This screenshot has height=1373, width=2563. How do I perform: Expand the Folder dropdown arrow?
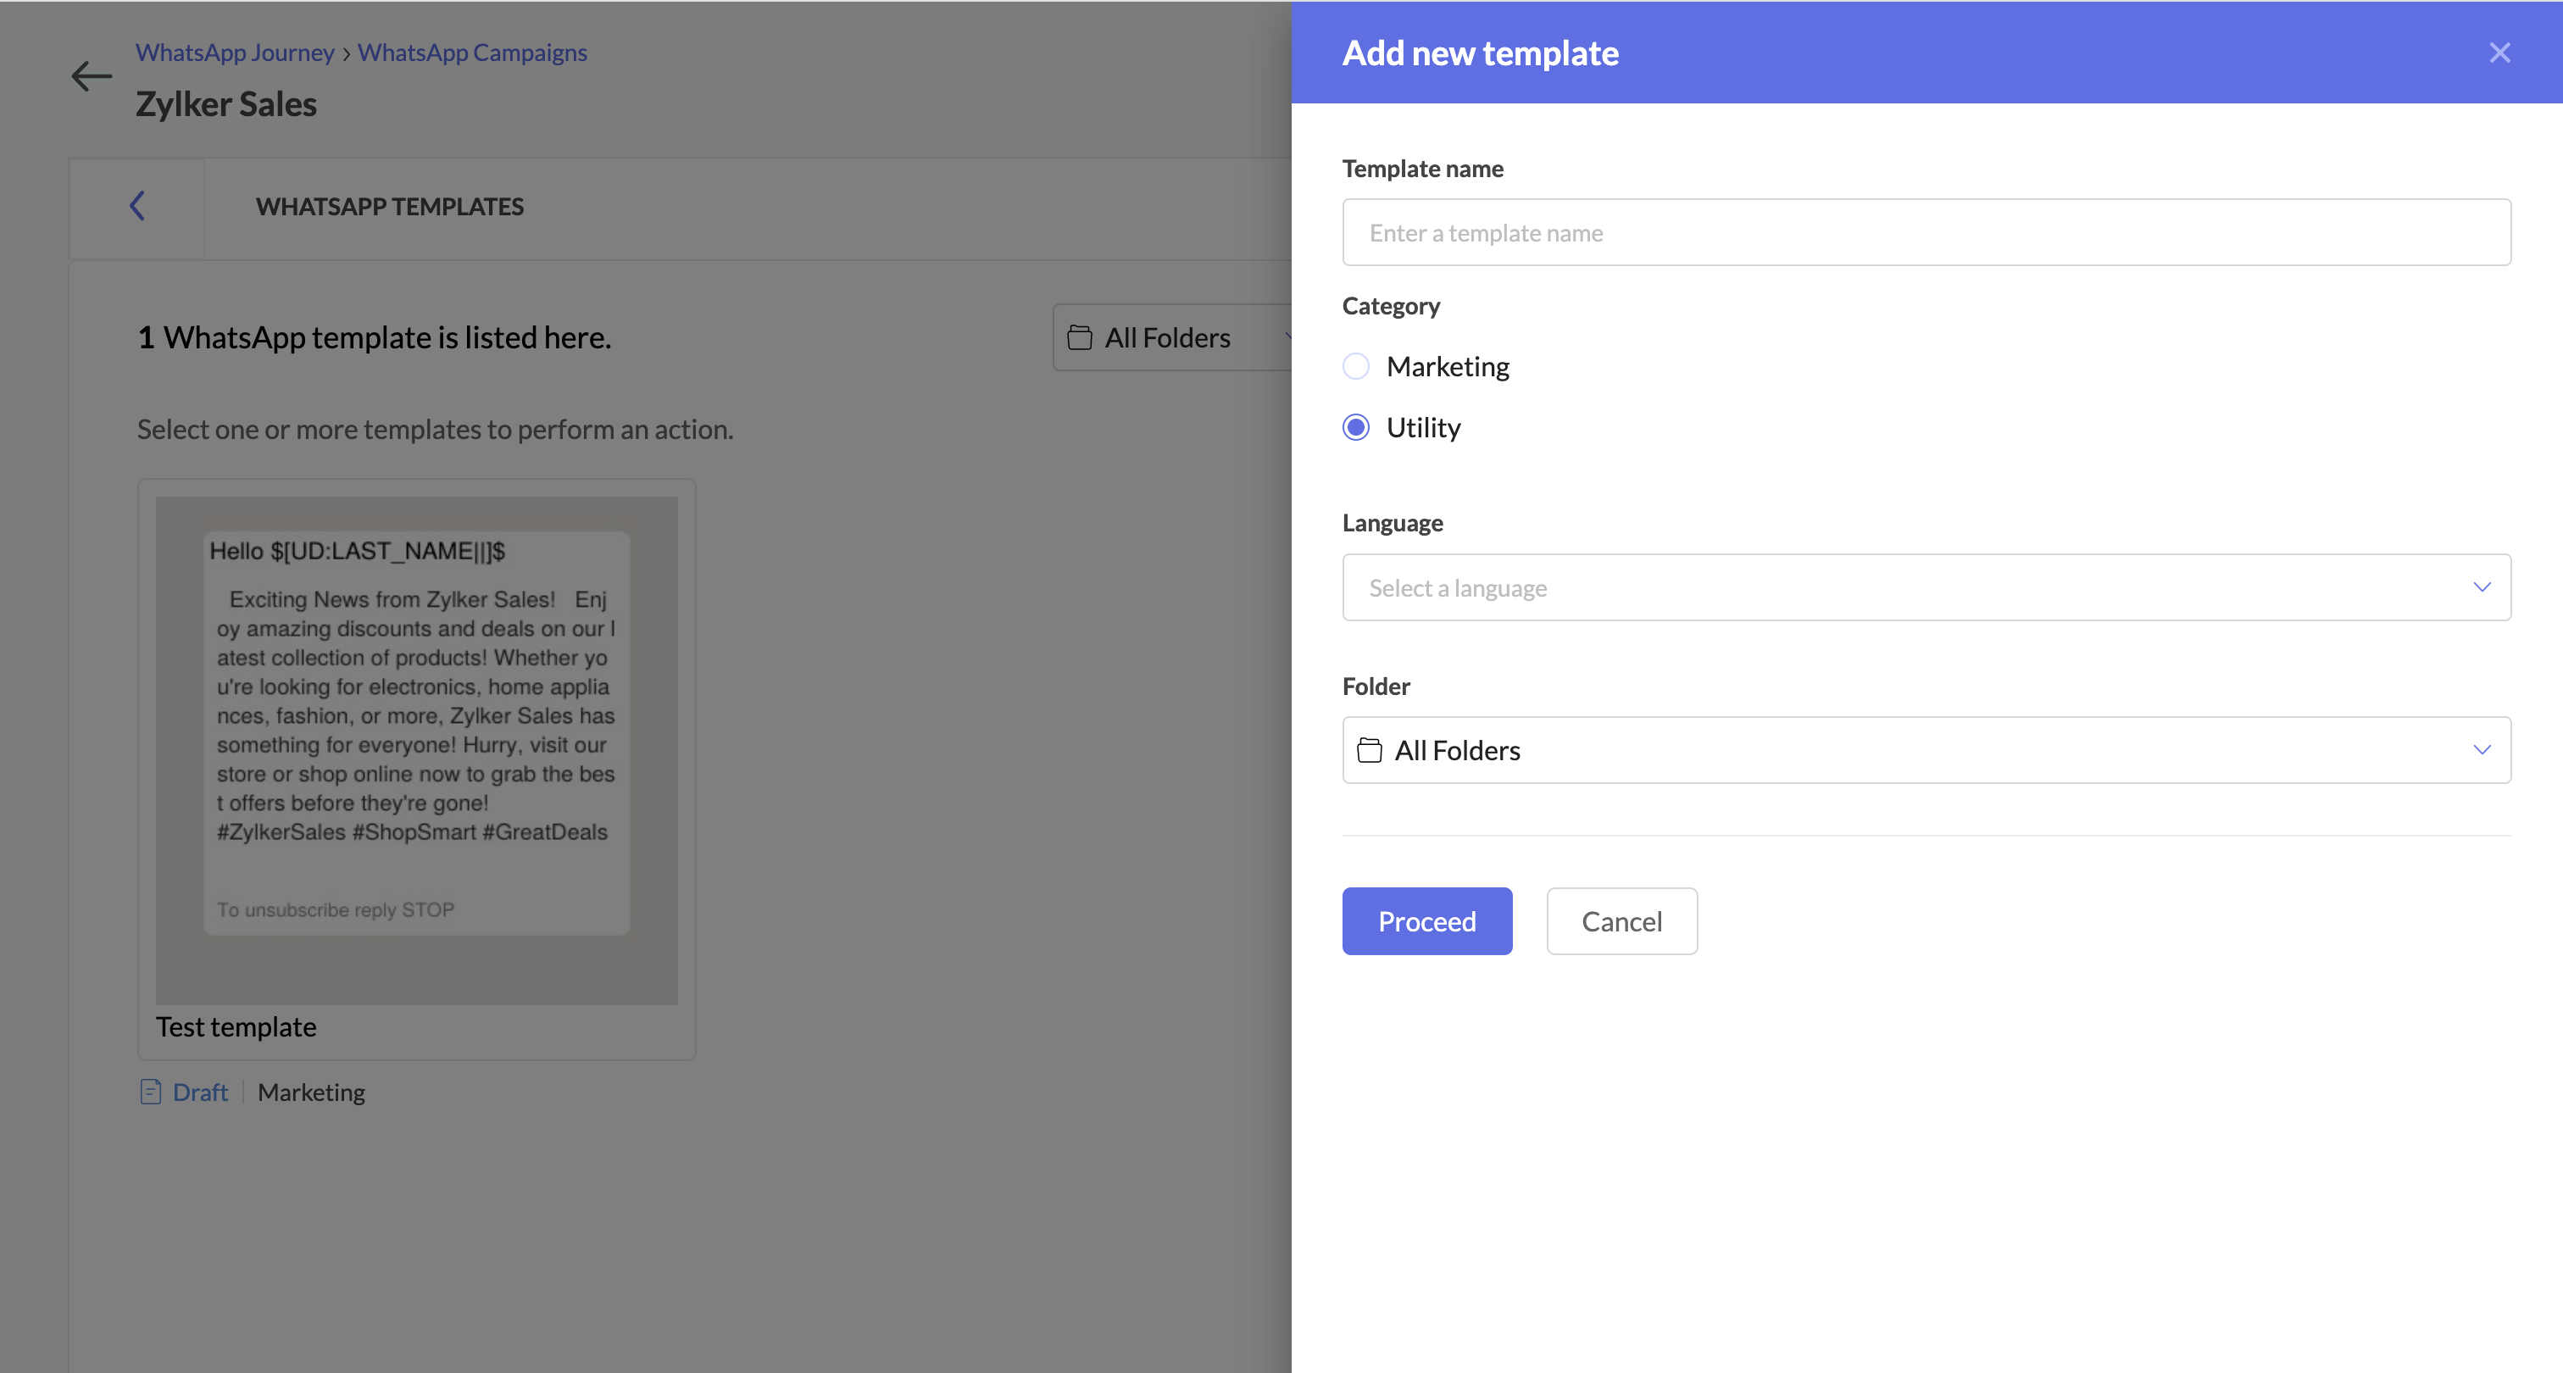click(x=2482, y=750)
